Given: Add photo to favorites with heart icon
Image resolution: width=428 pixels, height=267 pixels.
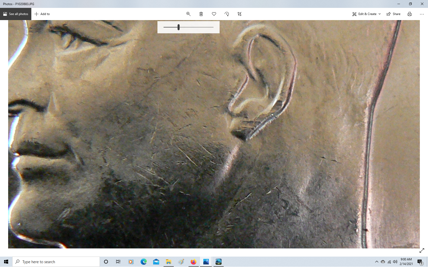Looking at the screenshot, I should tap(214, 14).
